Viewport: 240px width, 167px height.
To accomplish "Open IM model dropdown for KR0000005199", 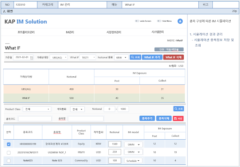I will 133,145.
